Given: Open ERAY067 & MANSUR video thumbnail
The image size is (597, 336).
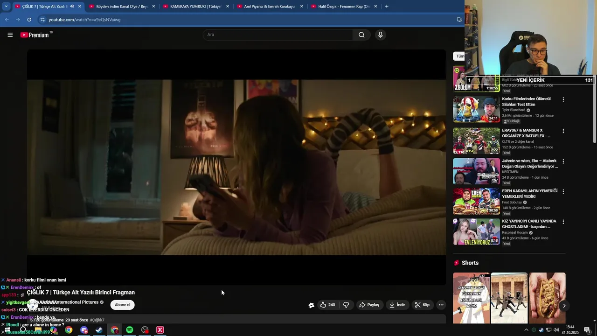Looking at the screenshot, I should pos(476,140).
